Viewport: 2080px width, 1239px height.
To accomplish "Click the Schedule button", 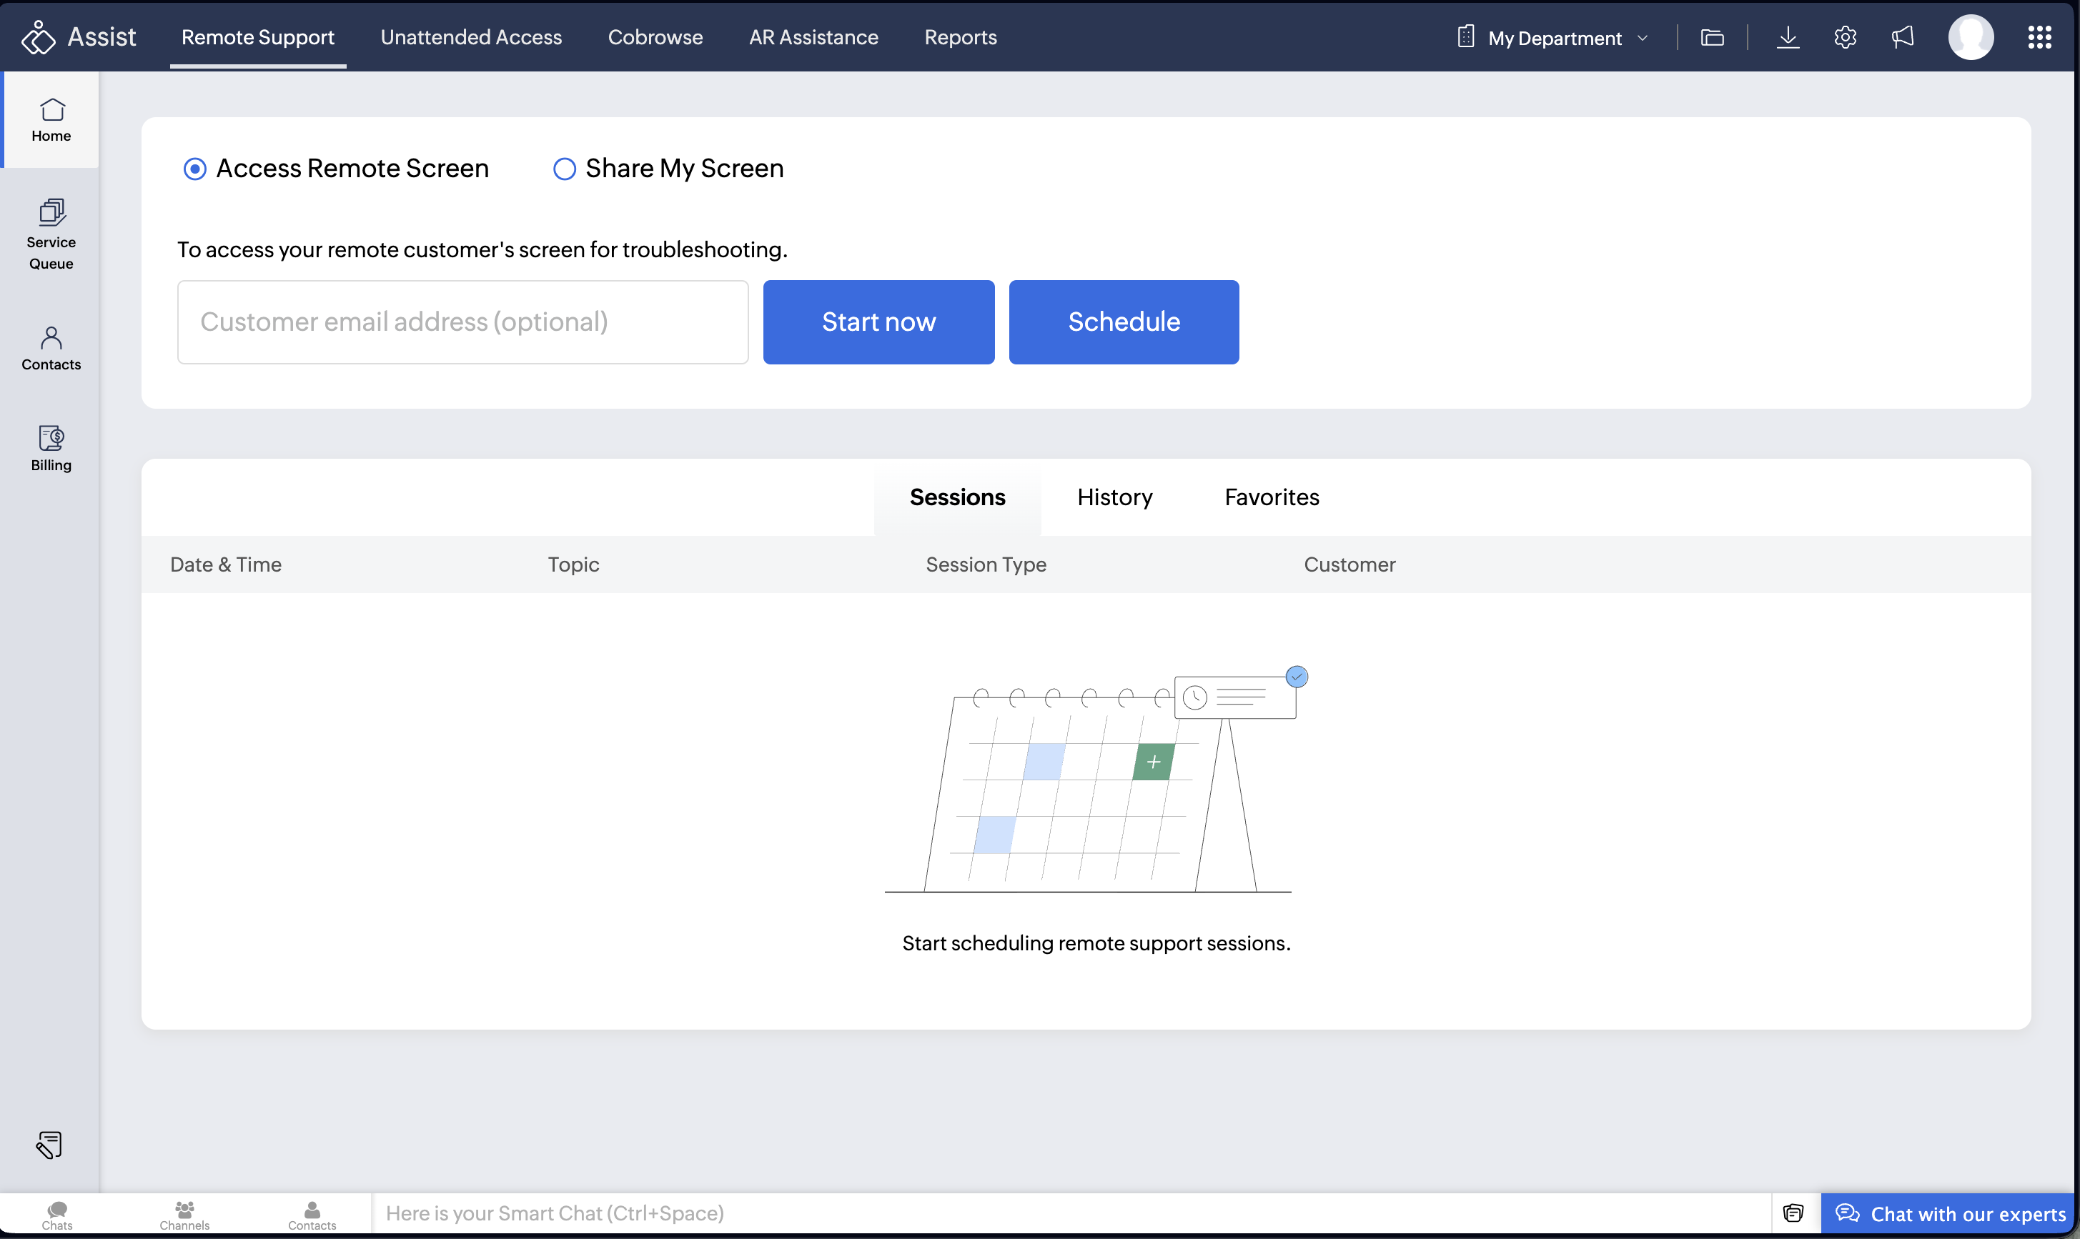I will 1123,322.
